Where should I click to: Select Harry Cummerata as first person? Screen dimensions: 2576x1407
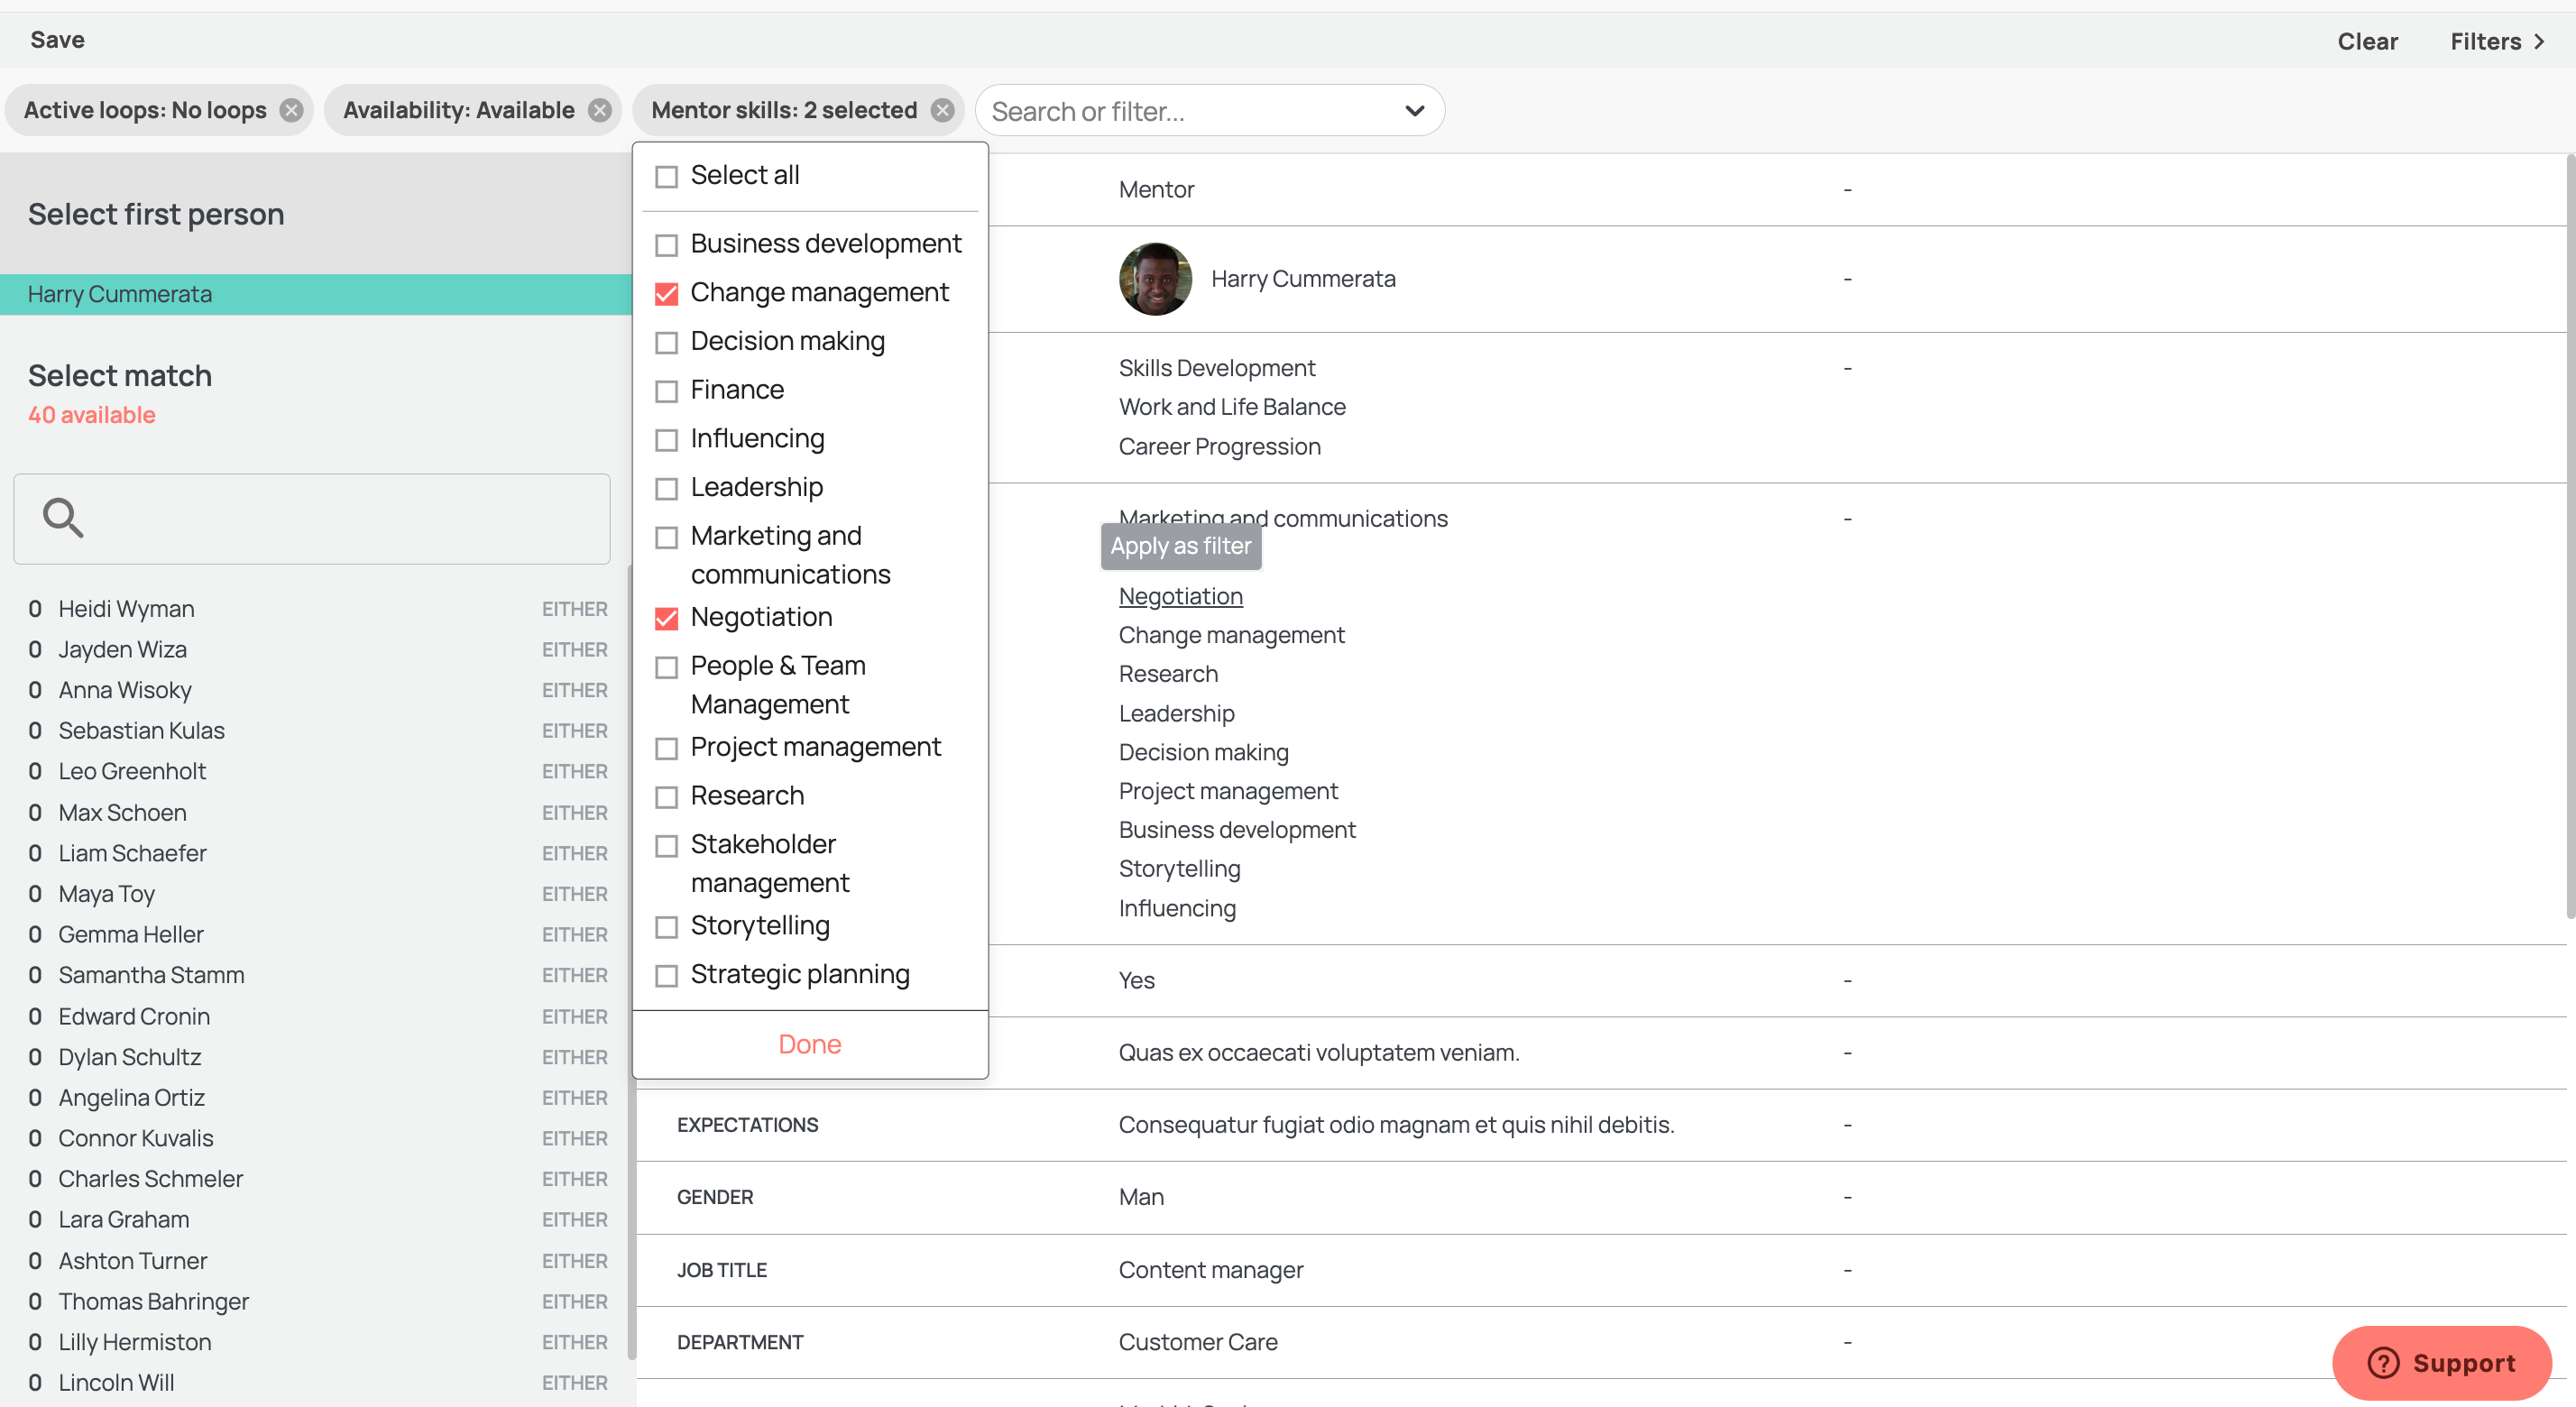(316, 294)
